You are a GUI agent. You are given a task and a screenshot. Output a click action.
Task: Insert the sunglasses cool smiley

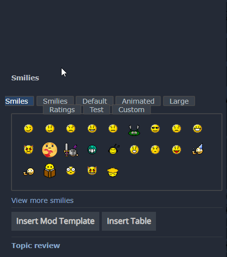tap(155, 128)
